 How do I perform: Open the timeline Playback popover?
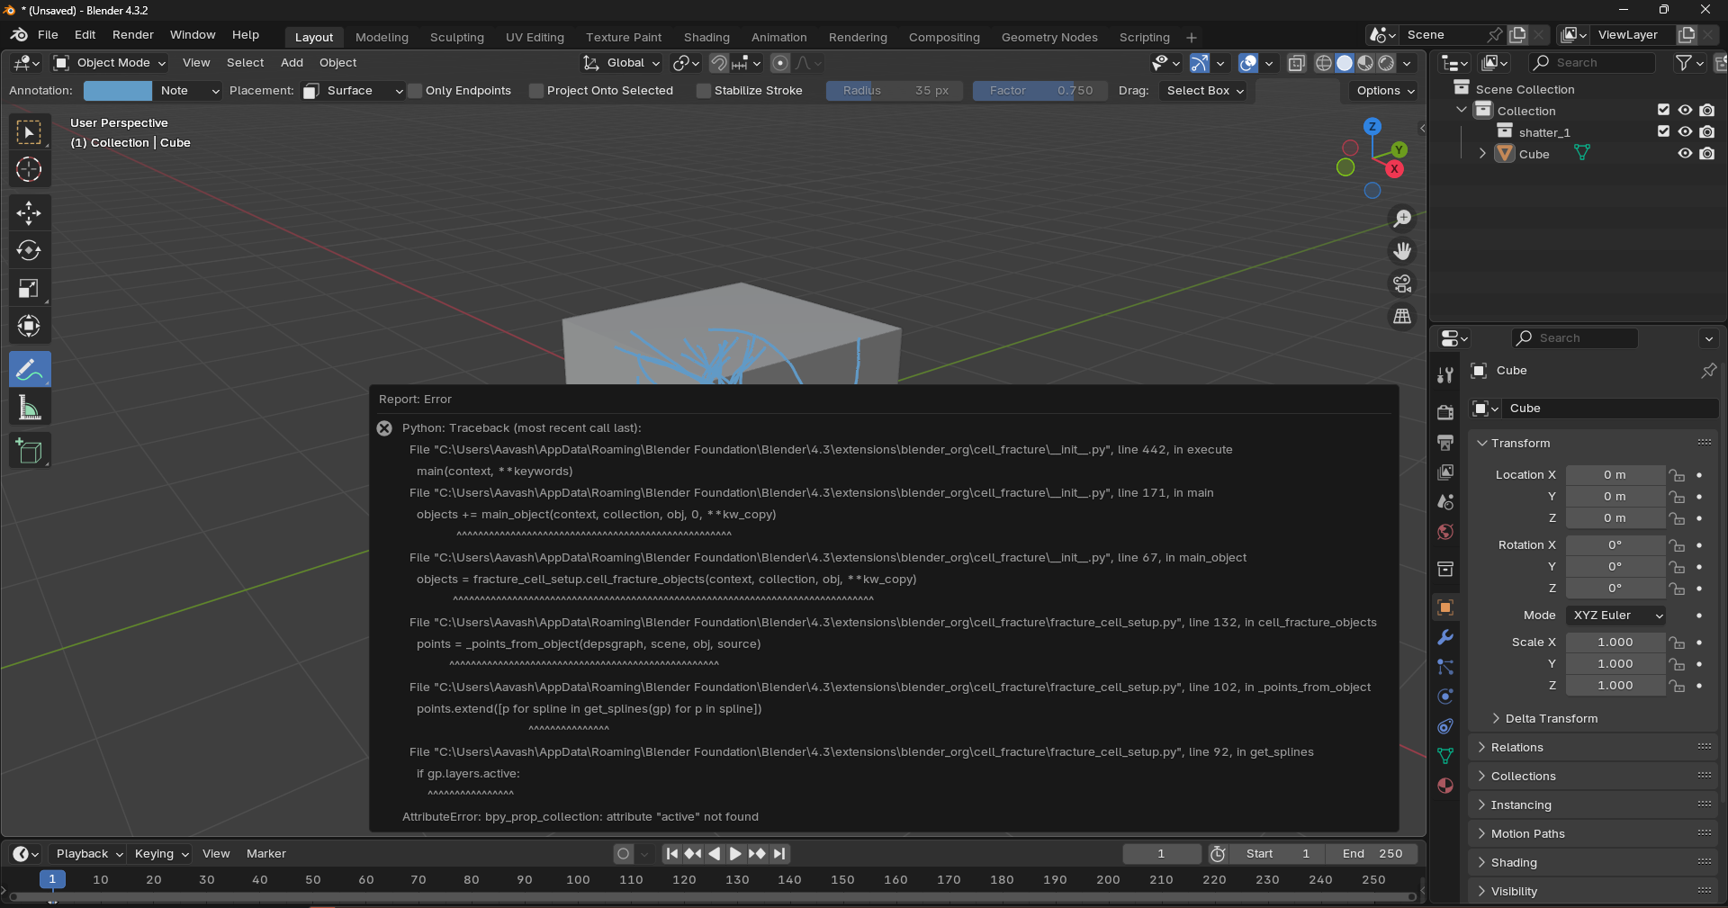[x=88, y=854]
